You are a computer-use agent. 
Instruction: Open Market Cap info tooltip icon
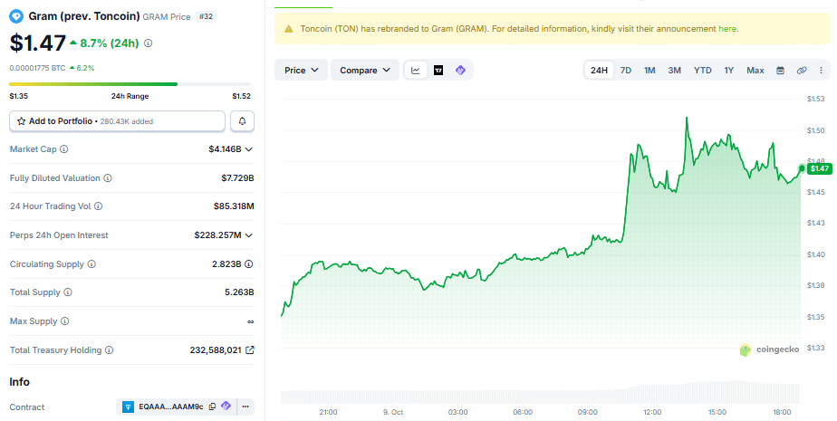pyautogui.click(x=64, y=148)
